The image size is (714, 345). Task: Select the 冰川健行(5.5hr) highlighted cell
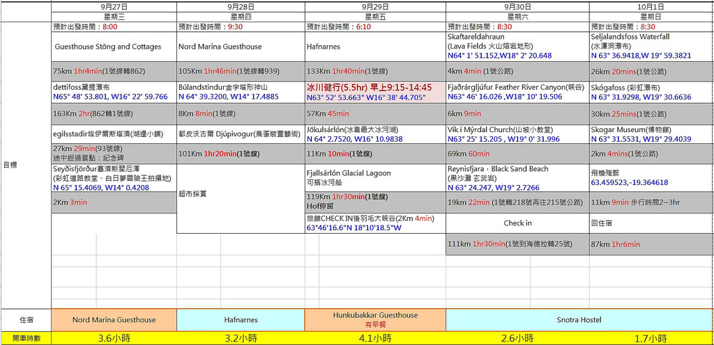click(375, 92)
